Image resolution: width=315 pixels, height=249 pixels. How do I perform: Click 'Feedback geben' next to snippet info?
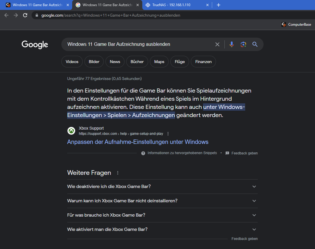pyautogui.click(x=245, y=153)
